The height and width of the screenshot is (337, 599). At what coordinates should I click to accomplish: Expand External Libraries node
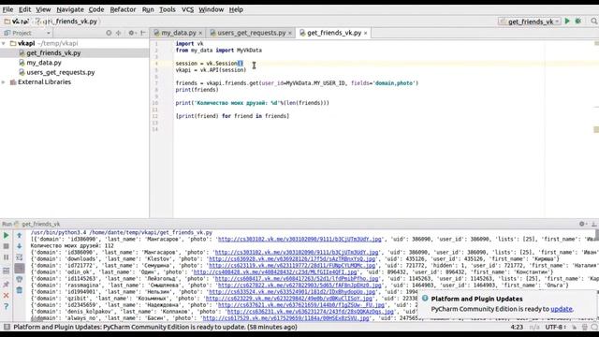[x=4, y=82]
